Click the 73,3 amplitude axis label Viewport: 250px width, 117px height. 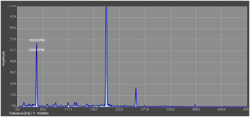click(13, 39)
